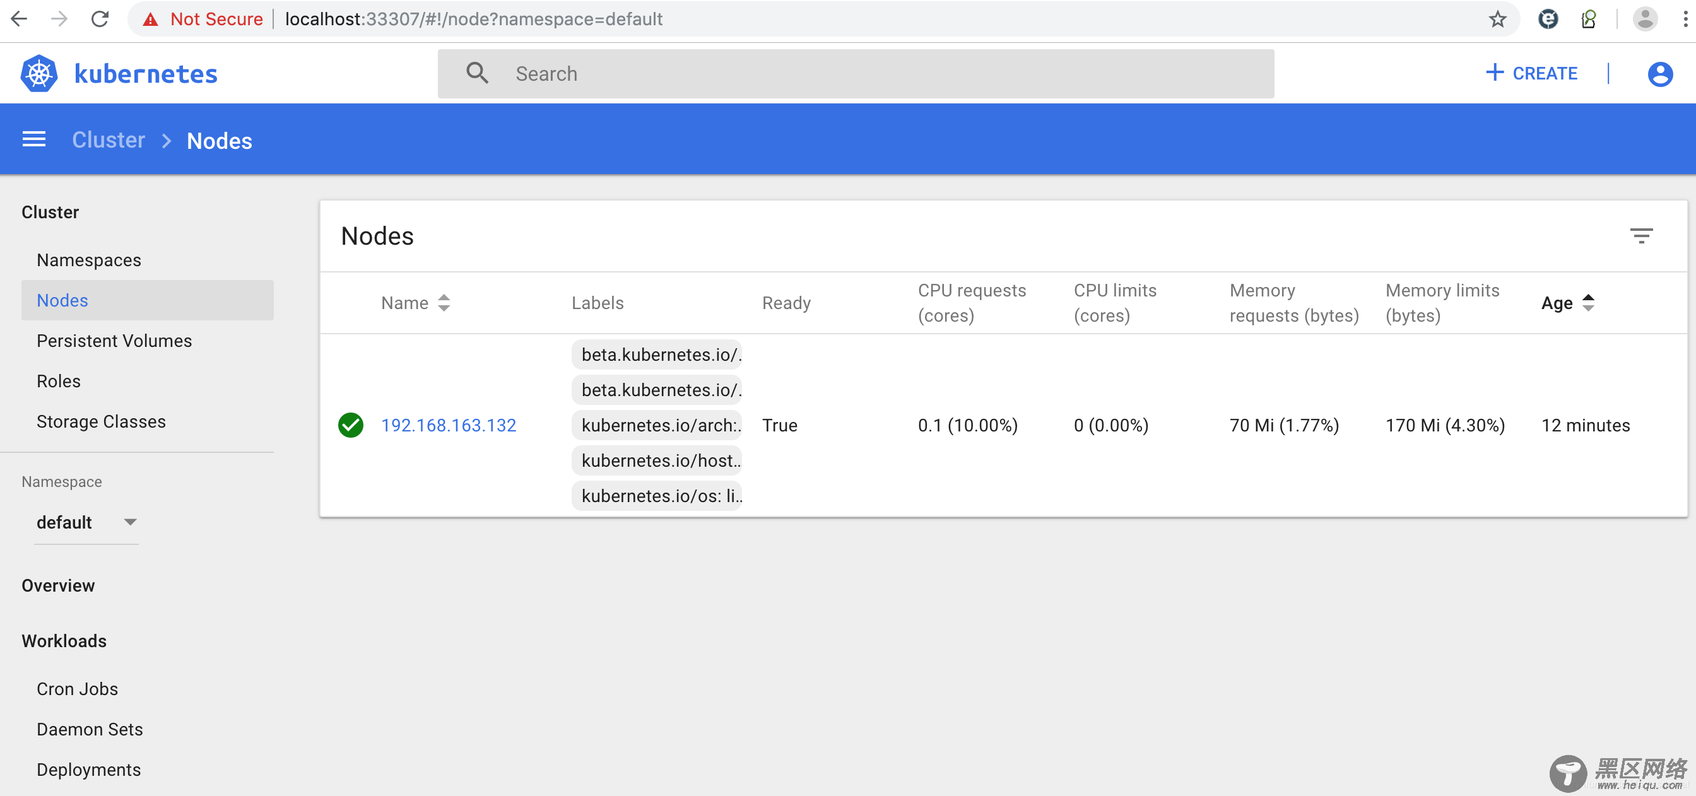
Task: Bookmark page with the star icon
Action: [1497, 19]
